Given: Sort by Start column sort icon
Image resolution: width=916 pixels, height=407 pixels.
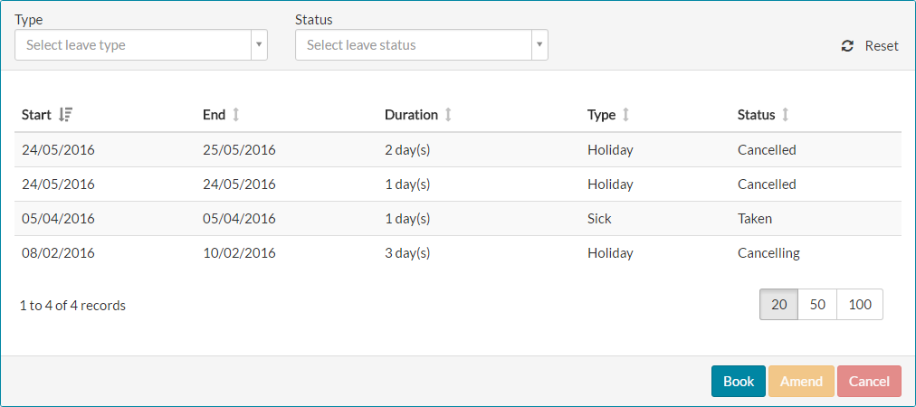Looking at the screenshot, I should [x=65, y=115].
